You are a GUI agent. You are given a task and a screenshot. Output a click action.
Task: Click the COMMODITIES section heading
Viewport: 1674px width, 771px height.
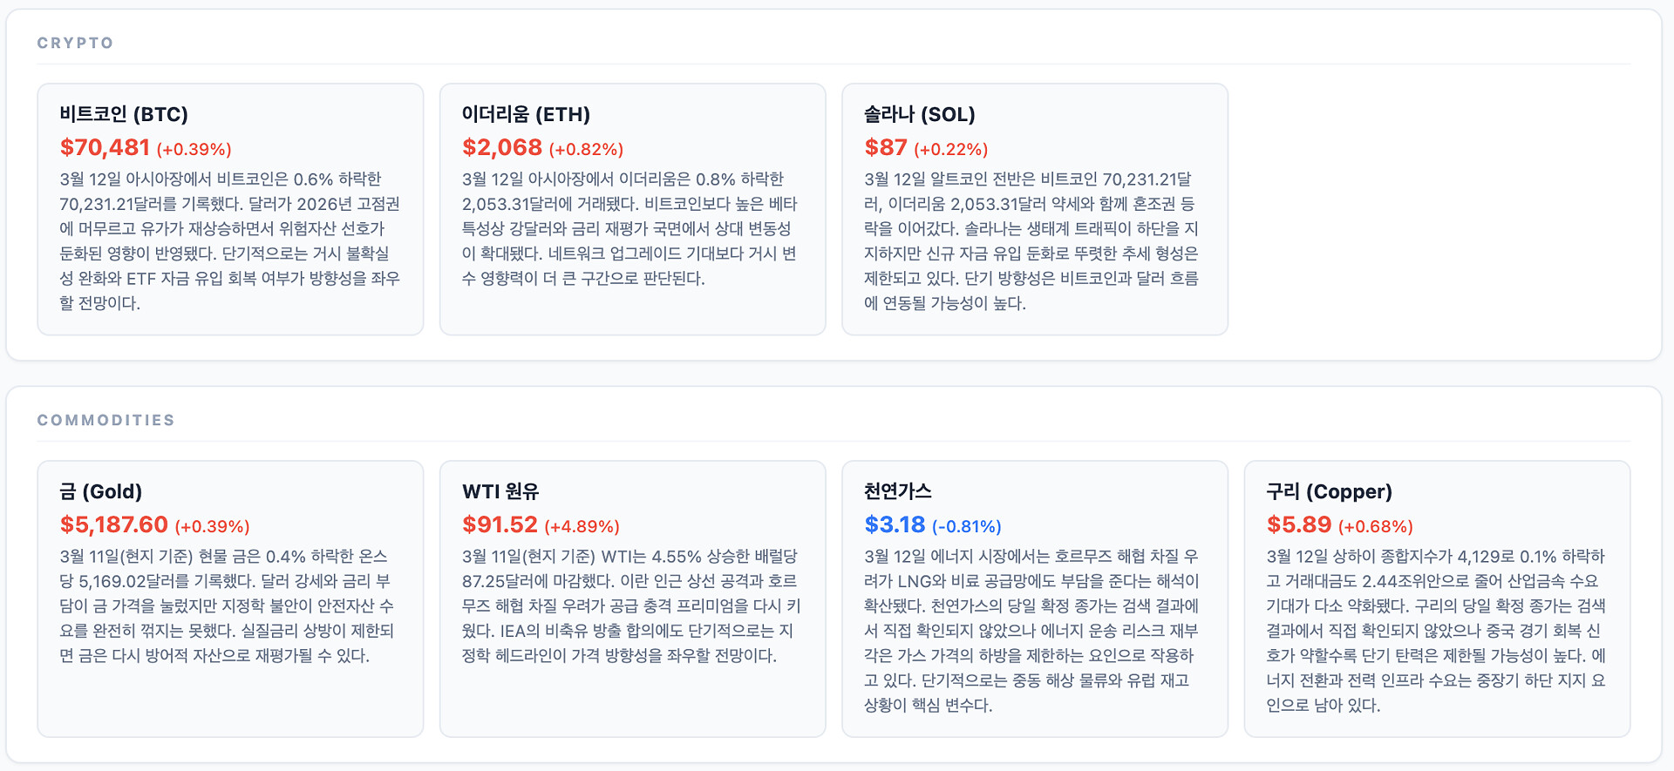(105, 420)
